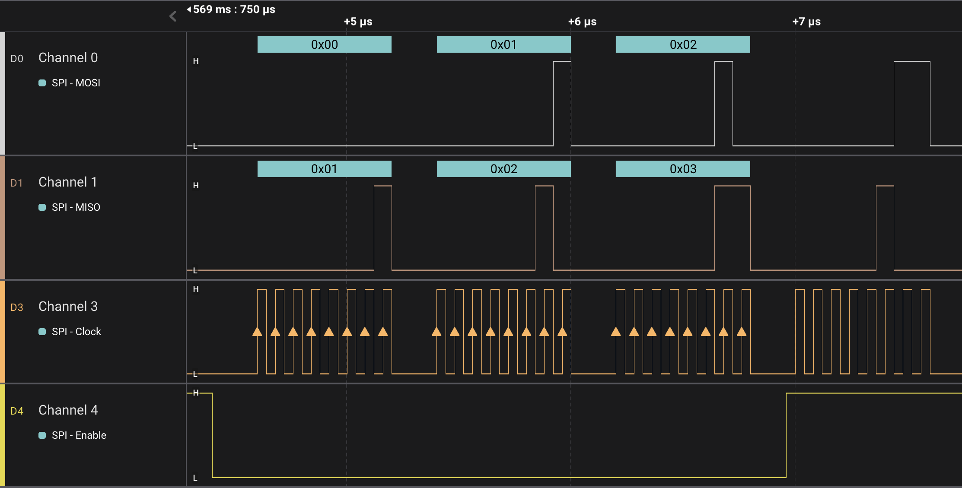Screen dimensions: 962x488
Task: Select the 0x02 MISO decoded byte bubble
Action: click(x=504, y=169)
